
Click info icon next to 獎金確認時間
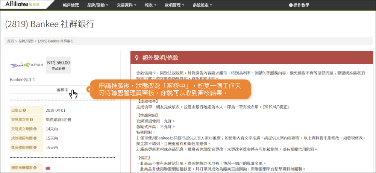pos(35,147)
